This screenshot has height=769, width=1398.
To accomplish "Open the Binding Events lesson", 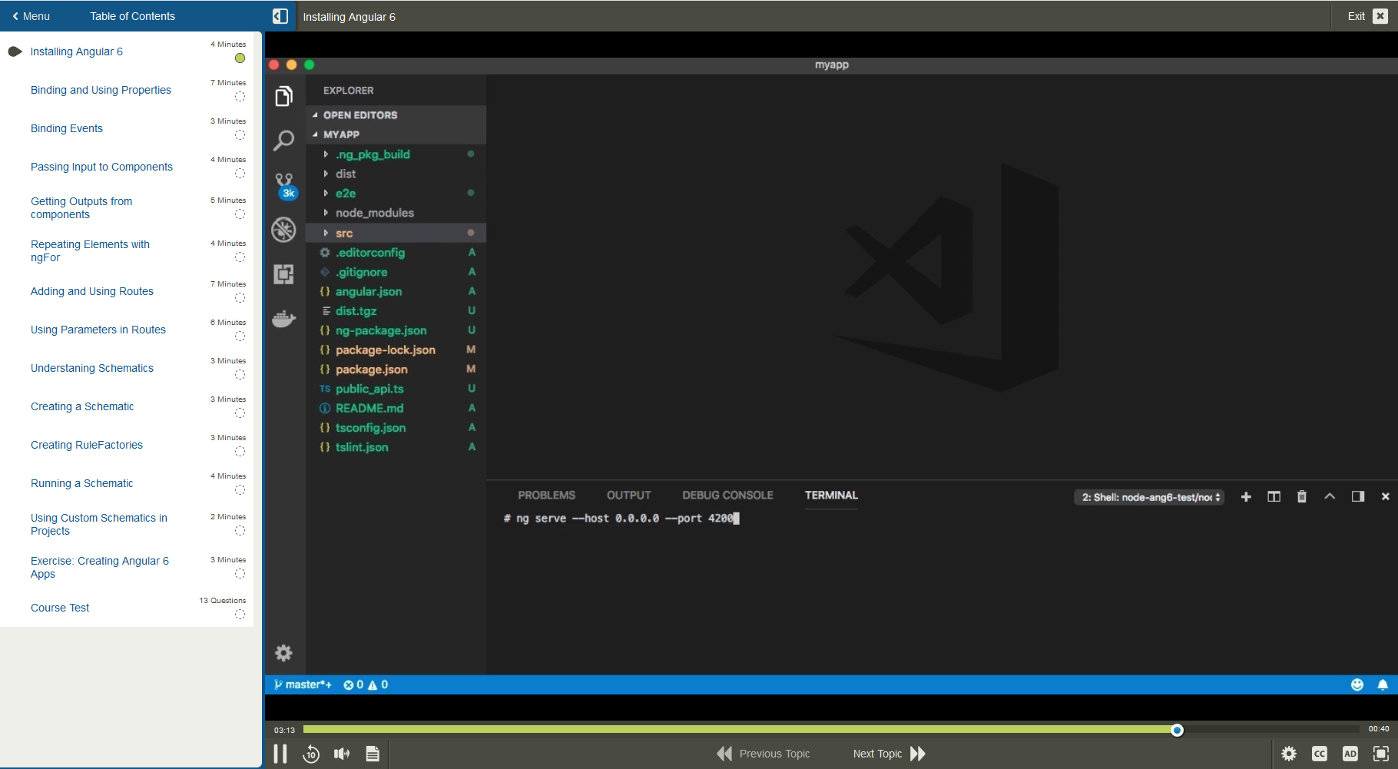I will click(x=67, y=128).
